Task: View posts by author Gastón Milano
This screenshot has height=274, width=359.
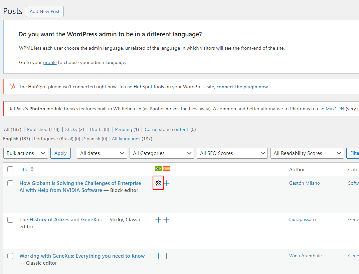Action: coord(305,183)
